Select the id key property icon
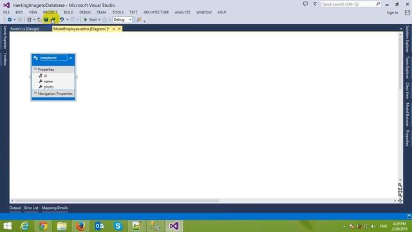Screen dimensions: 412x232 coord(41,76)
